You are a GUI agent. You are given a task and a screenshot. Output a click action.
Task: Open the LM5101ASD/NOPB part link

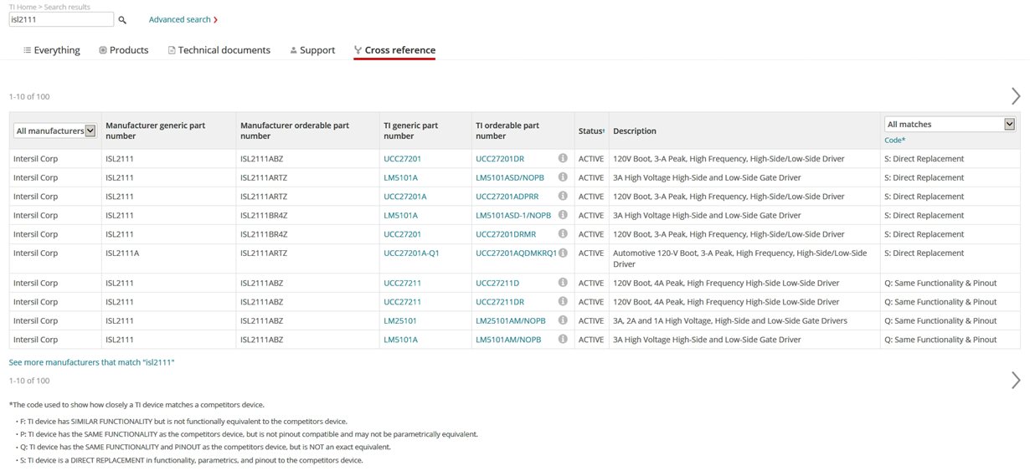tap(510, 177)
